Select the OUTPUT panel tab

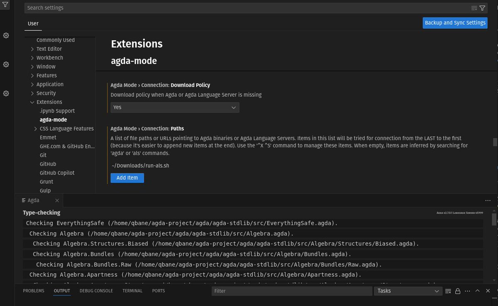tap(62, 291)
